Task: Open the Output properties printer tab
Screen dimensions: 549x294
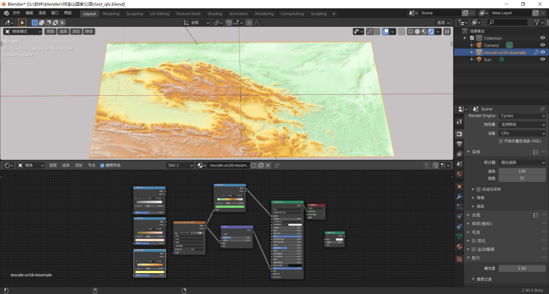Action: pyautogui.click(x=459, y=144)
